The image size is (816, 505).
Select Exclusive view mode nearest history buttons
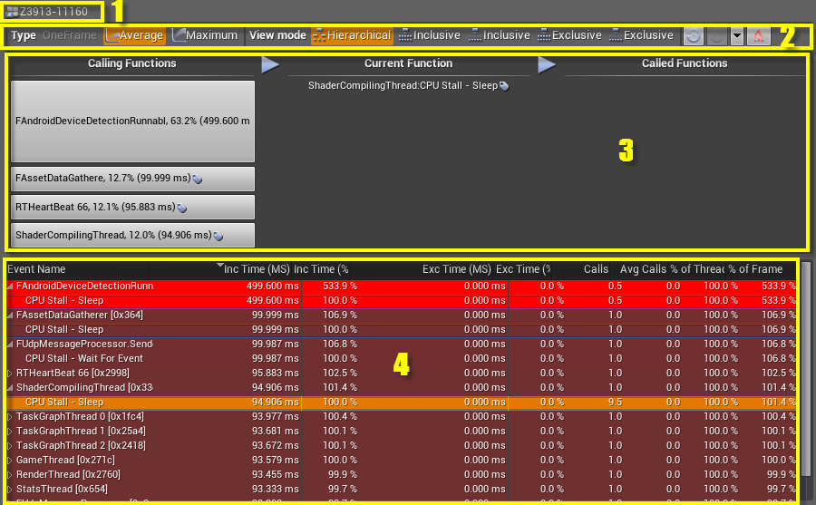641,35
